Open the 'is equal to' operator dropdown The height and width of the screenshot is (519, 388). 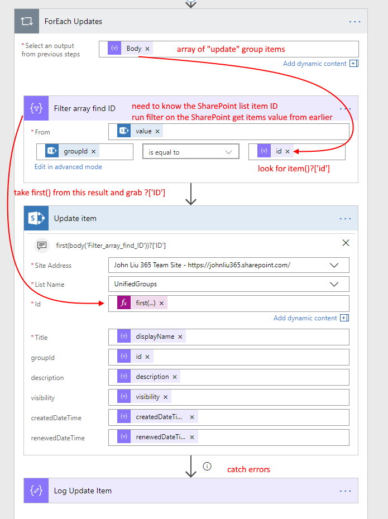tap(190, 152)
